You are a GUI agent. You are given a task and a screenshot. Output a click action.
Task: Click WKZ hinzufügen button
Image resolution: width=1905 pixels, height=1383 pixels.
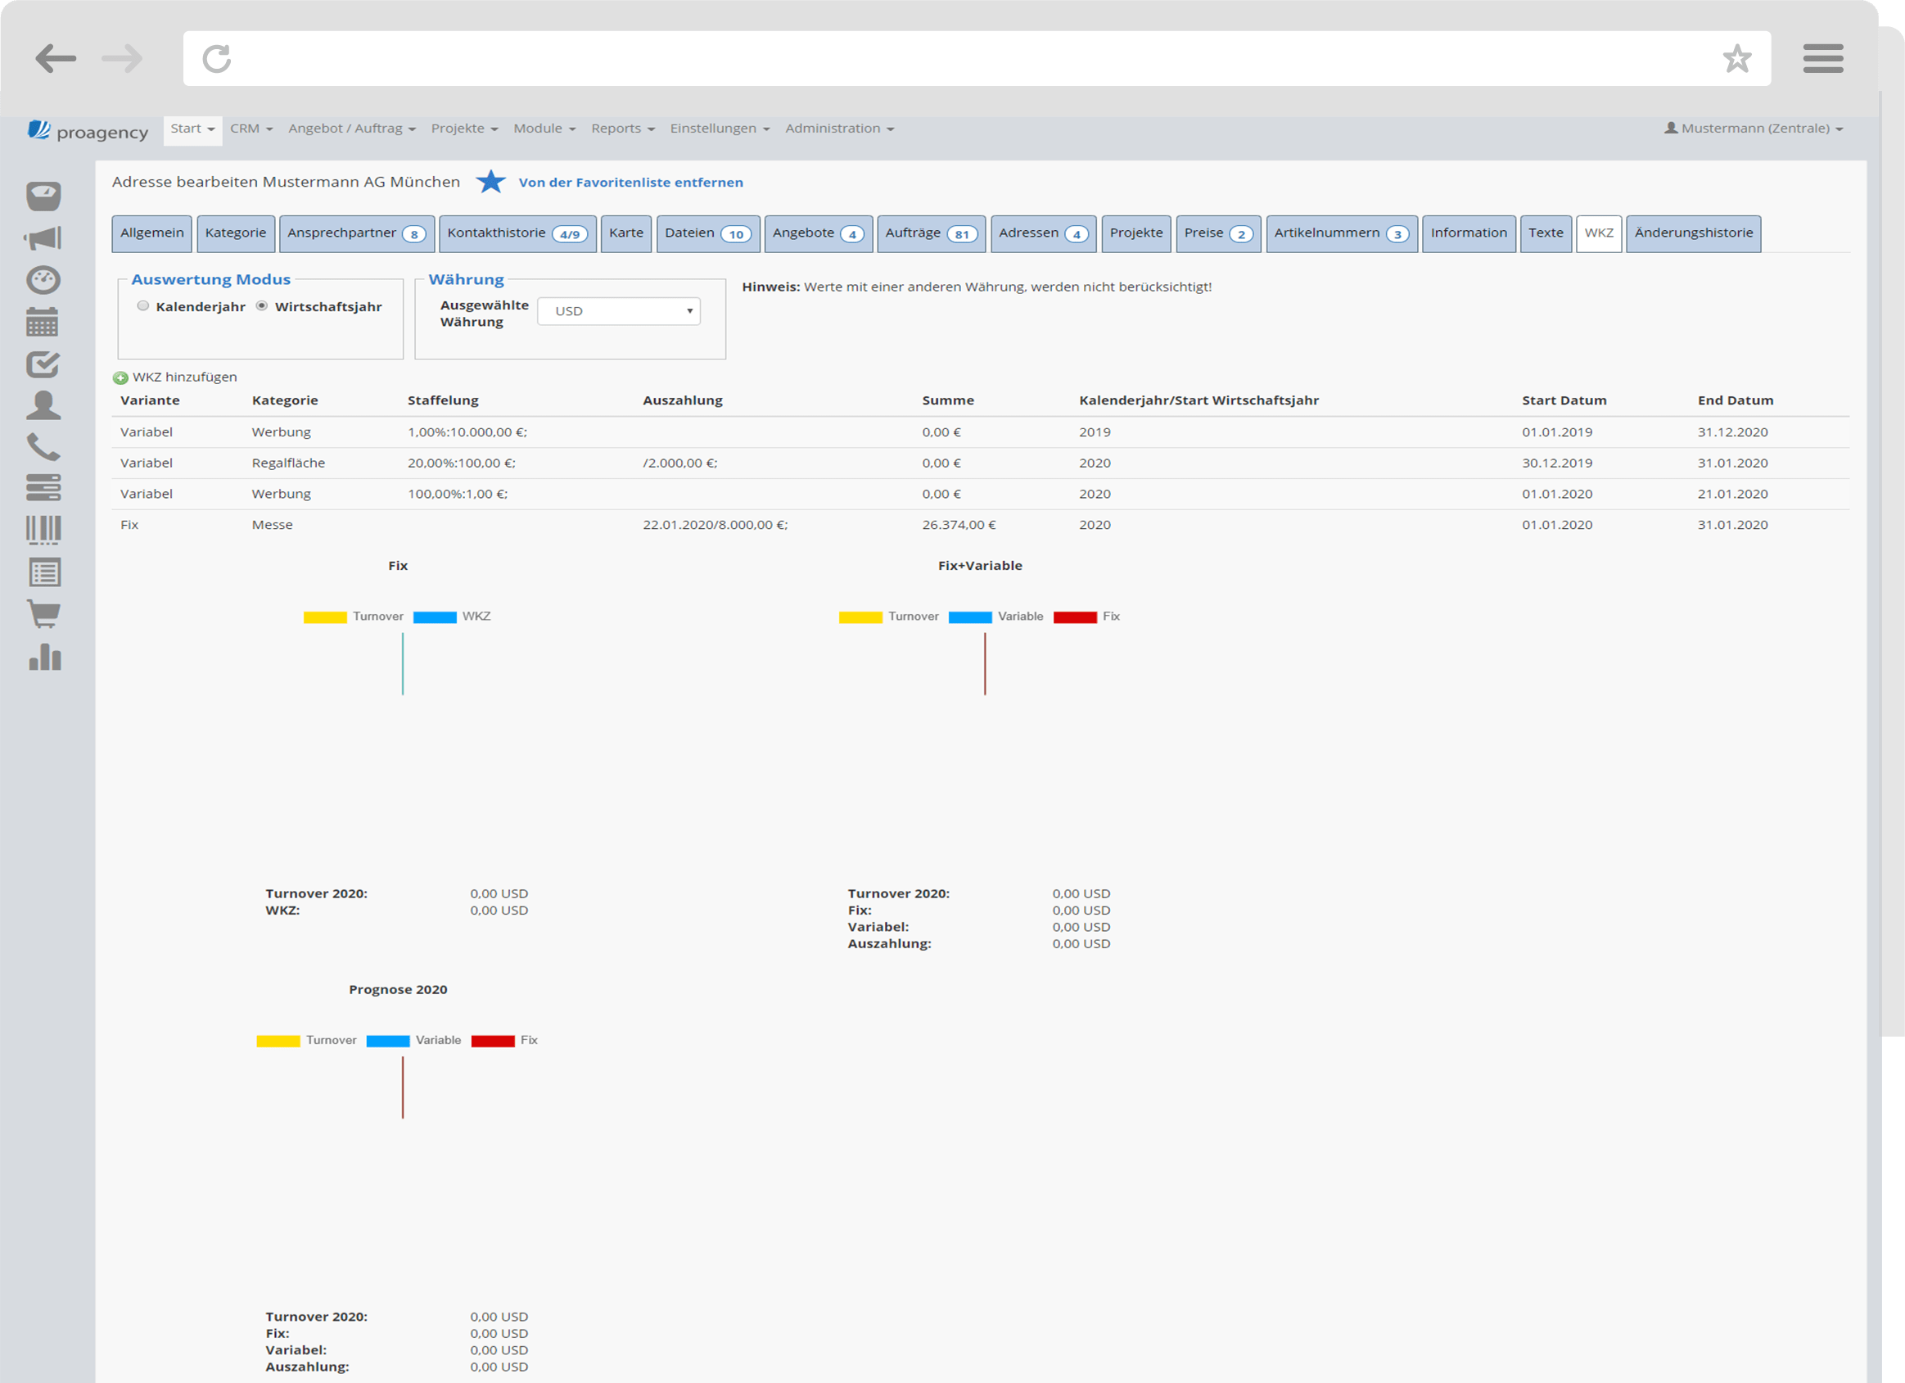pos(175,377)
